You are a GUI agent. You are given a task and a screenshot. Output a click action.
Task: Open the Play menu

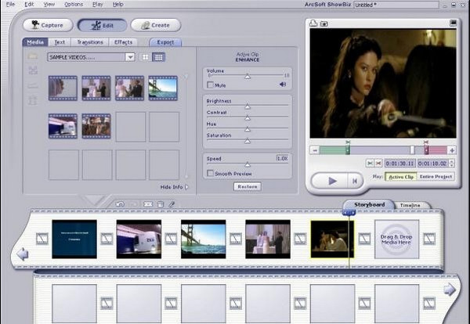pos(98,4)
